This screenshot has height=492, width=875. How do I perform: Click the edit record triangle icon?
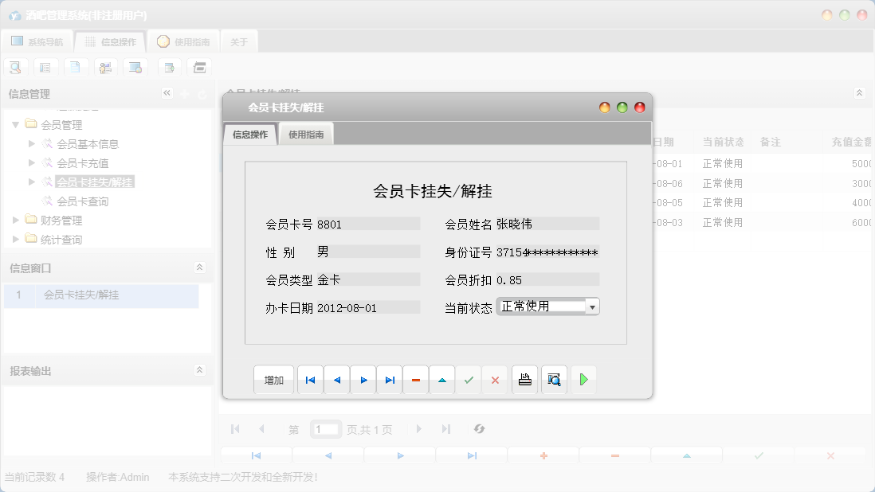pos(441,380)
